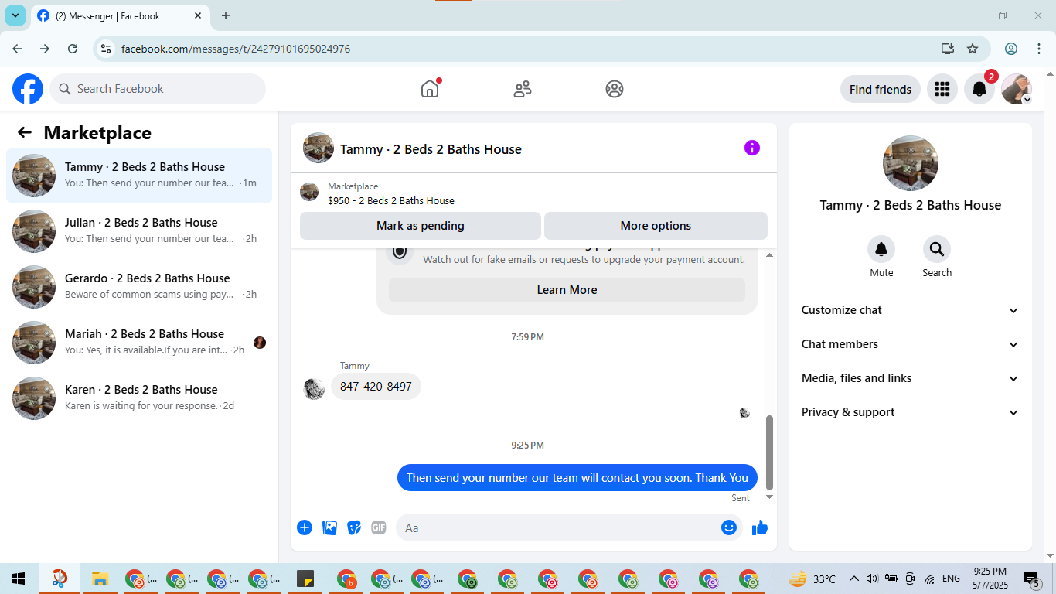Open Chrome three-dot menu
The image size is (1056, 594).
1038,49
